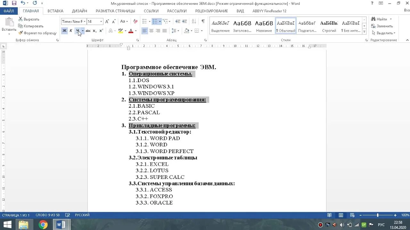The image size is (410, 230).
Task: Apply the Подзаголовок style
Action: (x=307, y=26)
